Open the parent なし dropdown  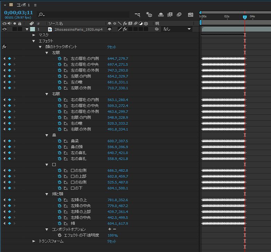[177, 29]
